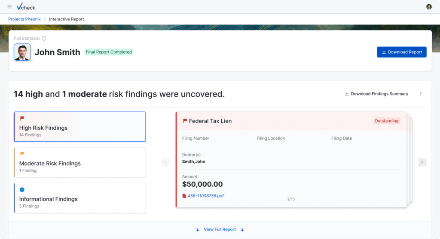Go to previous finding card
Image resolution: width=440 pixels, height=239 pixels.
pos(166,162)
